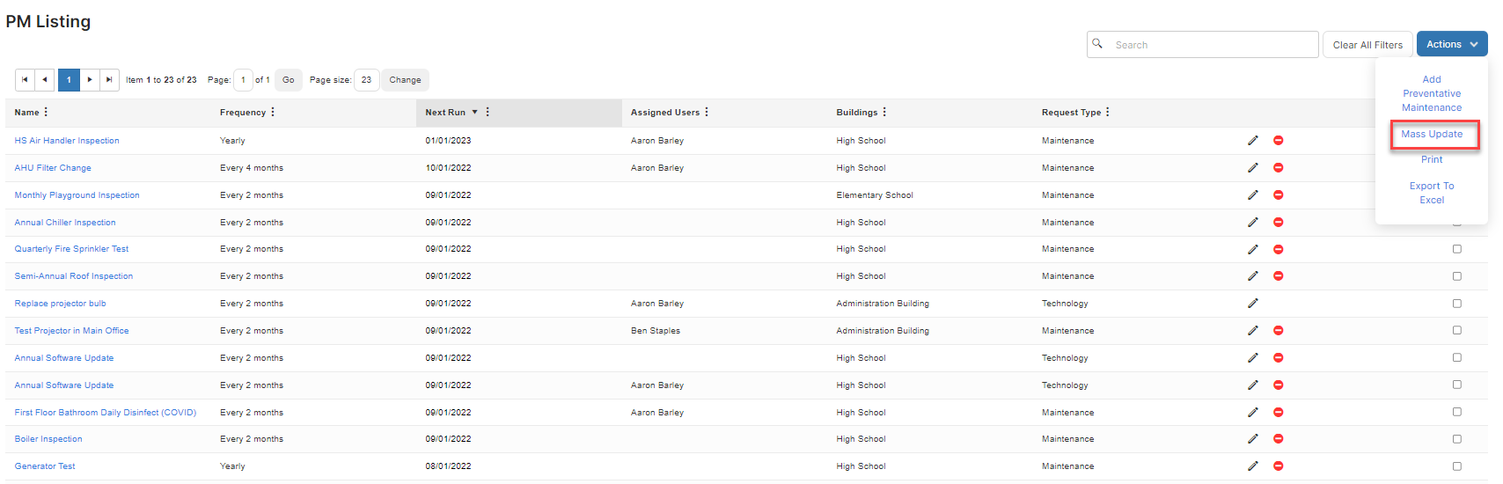This screenshot has height=484, width=1503.
Task: Open Name column options menu icon
Action: tap(46, 112)
